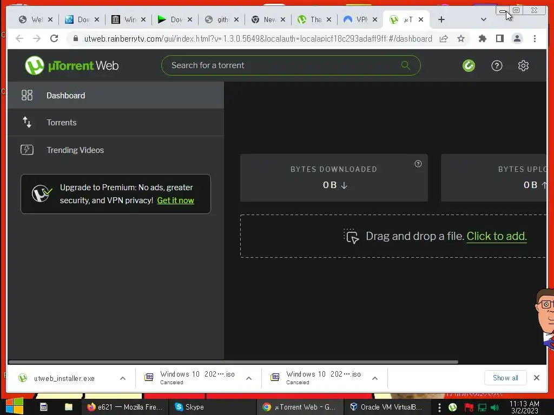Open the calculator icon in the taskbar
Image resolution: width=554 pixels, height=415 pixels.
coord(43,407)
